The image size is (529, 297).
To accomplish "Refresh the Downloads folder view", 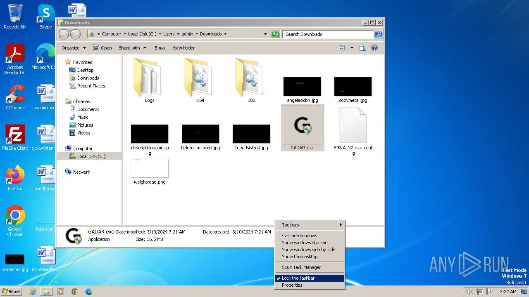I will (x=276, y=34).
